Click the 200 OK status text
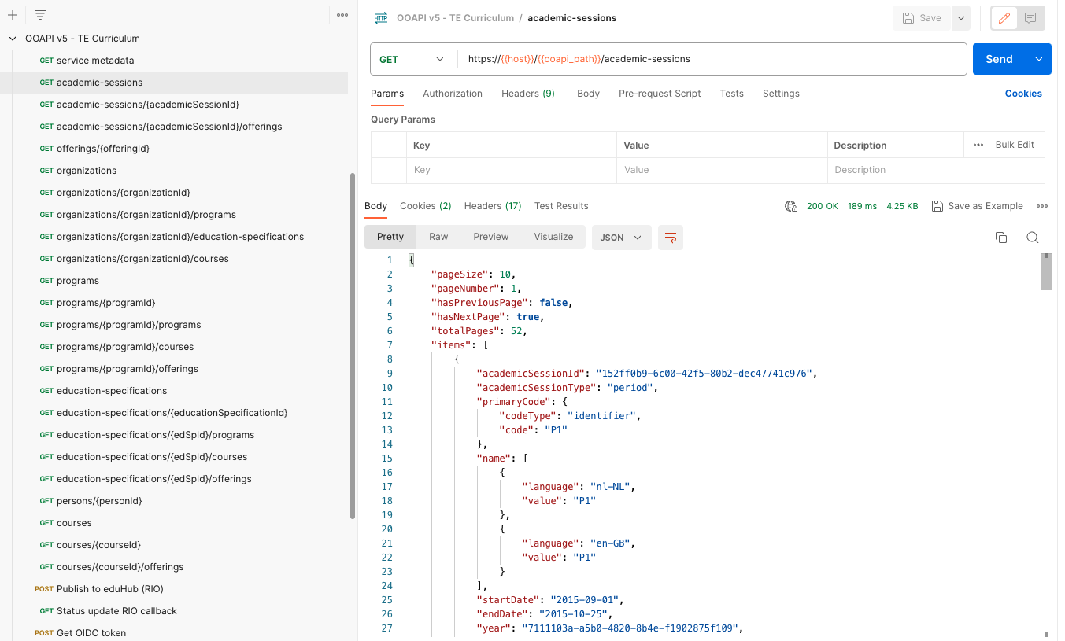The width and height of the screenshot is (1065, 641). click(822, 206)
